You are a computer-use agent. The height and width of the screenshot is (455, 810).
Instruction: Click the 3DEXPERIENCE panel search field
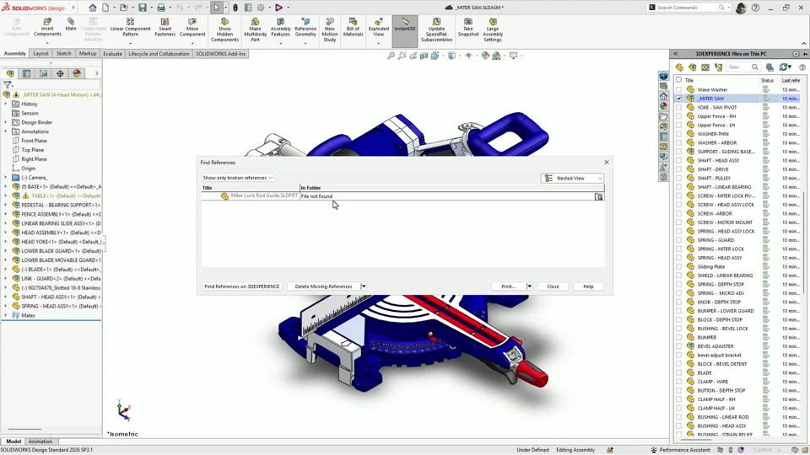(742, 67)
